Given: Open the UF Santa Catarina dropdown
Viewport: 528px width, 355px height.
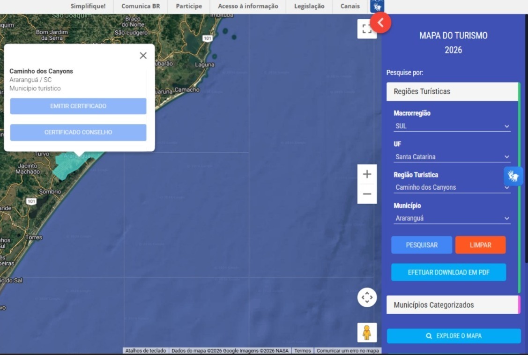Looking at the screenshot, I should pos(452,157).
